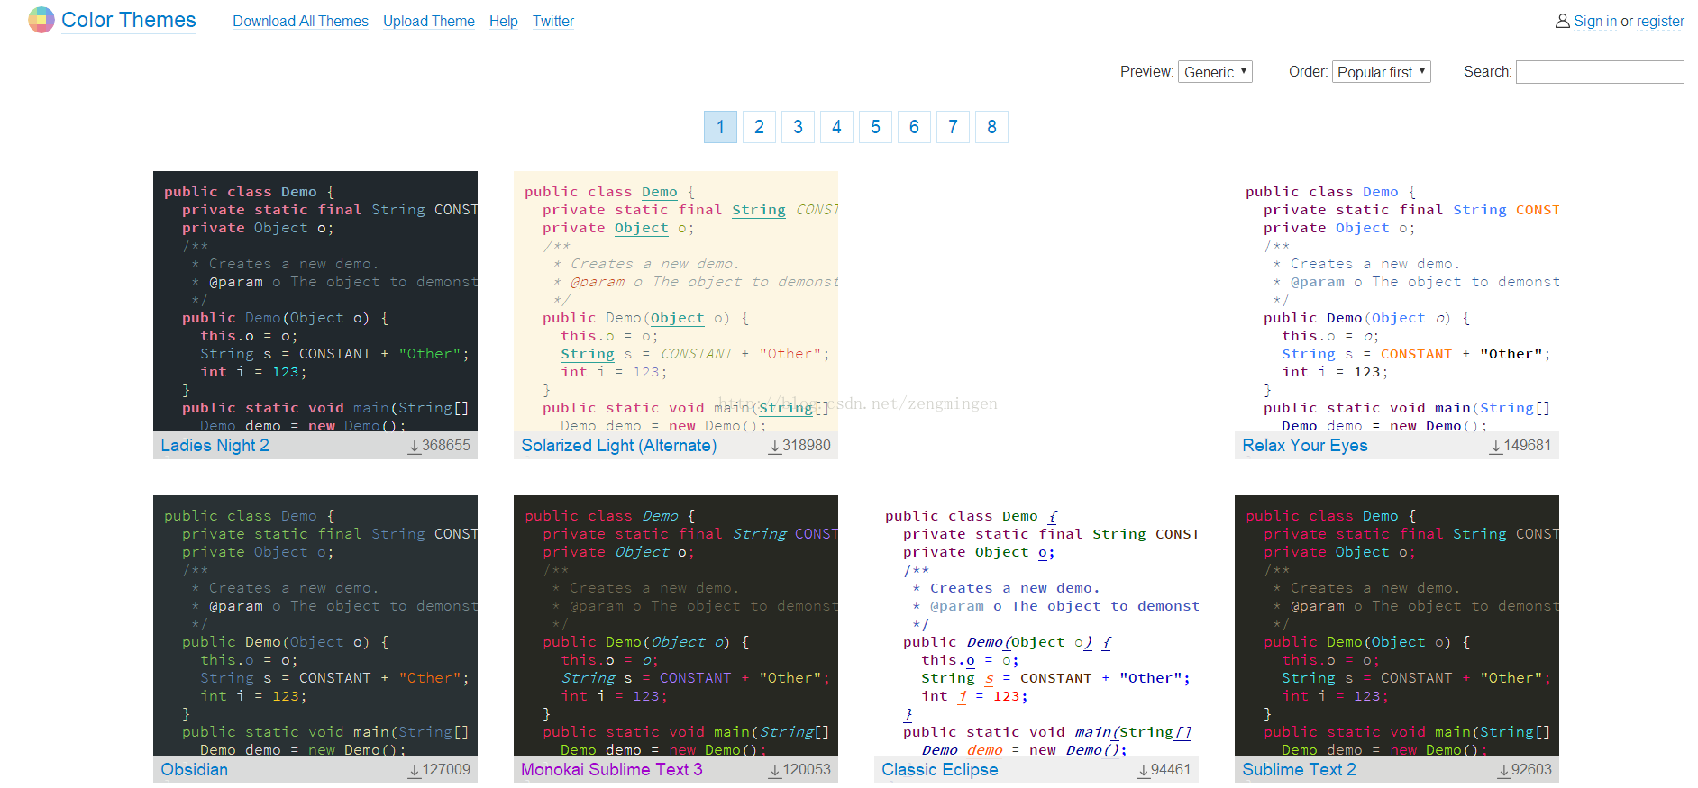Click the Download All Themes link
This screenshot has height=788, width=1698.
coord(300,21)
